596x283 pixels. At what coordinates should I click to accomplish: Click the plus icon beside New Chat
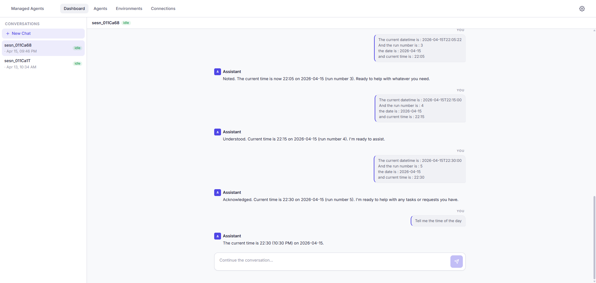coord(7,33)
